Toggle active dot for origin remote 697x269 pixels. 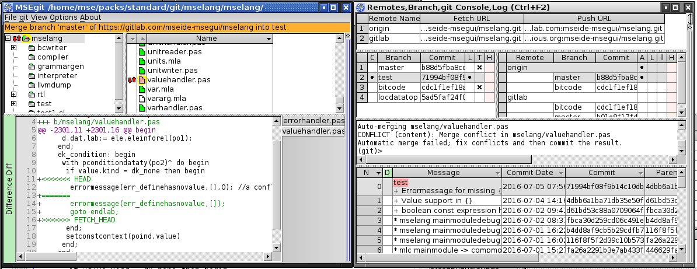click(x=642, y=68)
